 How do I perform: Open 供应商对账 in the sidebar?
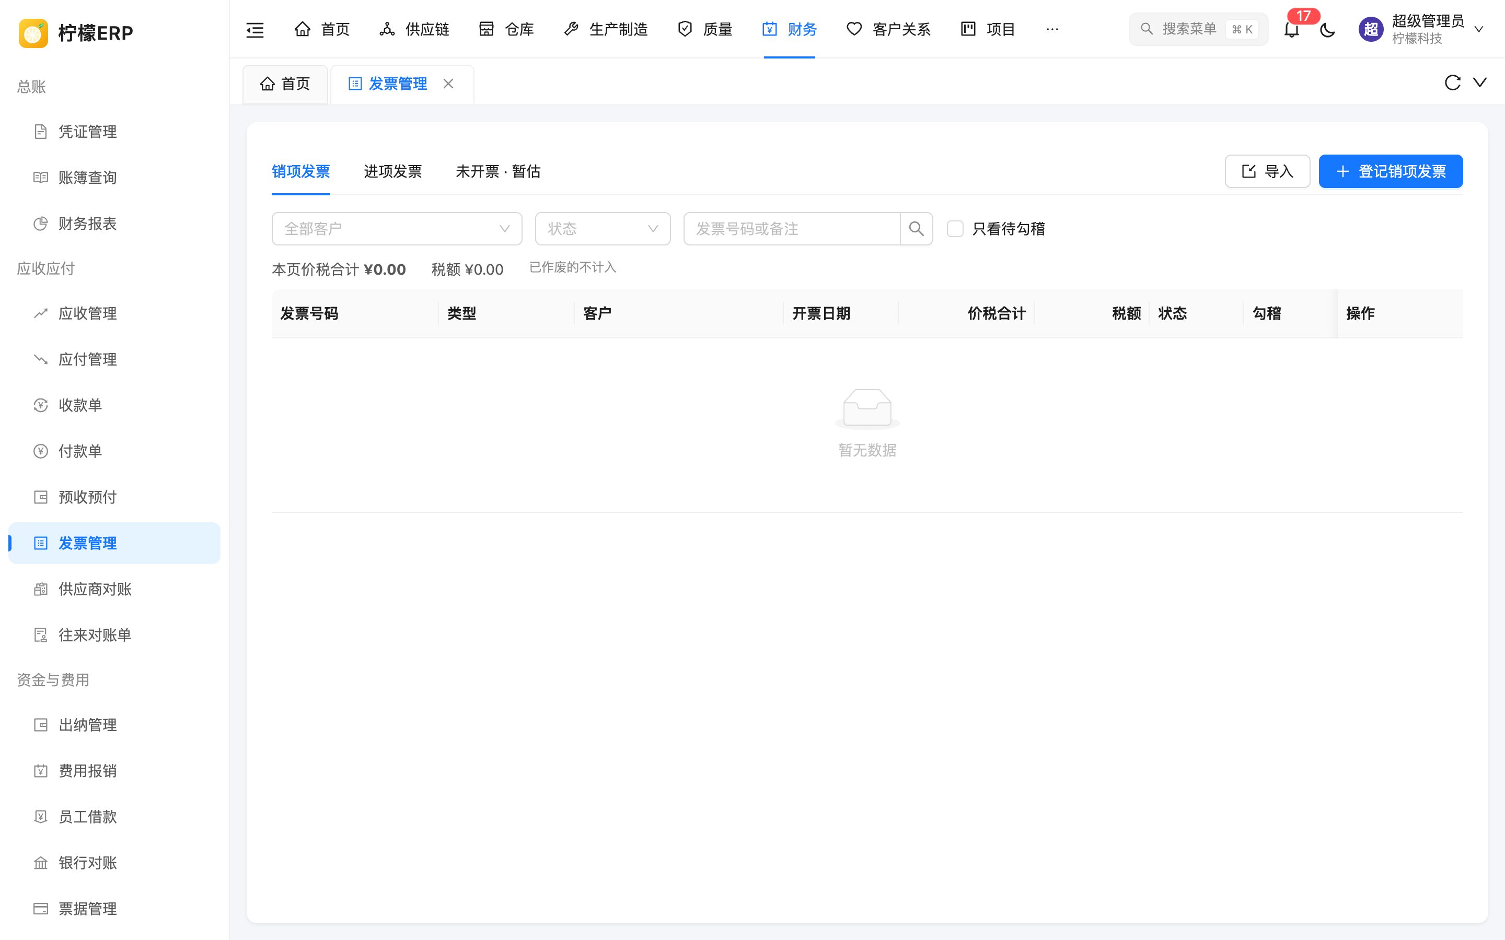coord(114,590)
